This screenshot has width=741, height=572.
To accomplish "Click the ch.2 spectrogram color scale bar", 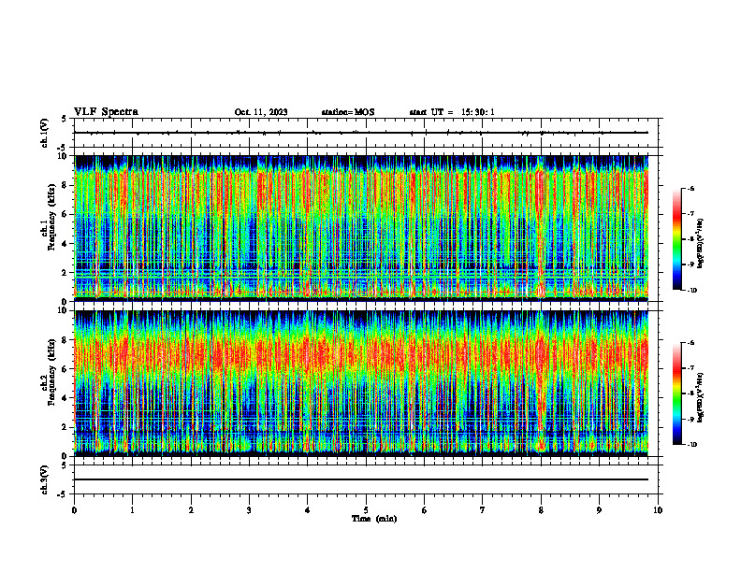I will coord(677,393).
